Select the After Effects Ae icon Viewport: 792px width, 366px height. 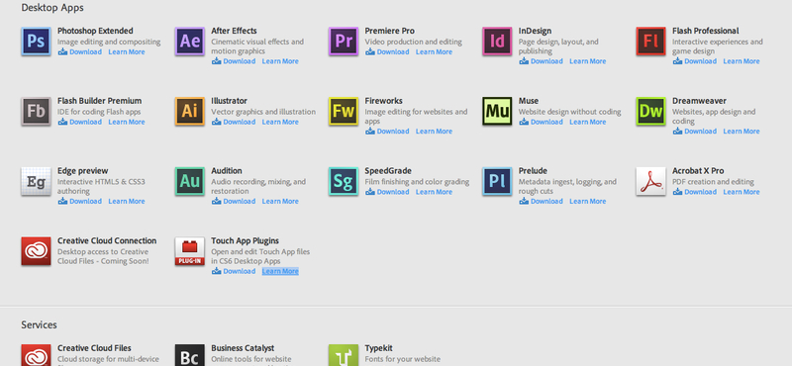[190, 41]
